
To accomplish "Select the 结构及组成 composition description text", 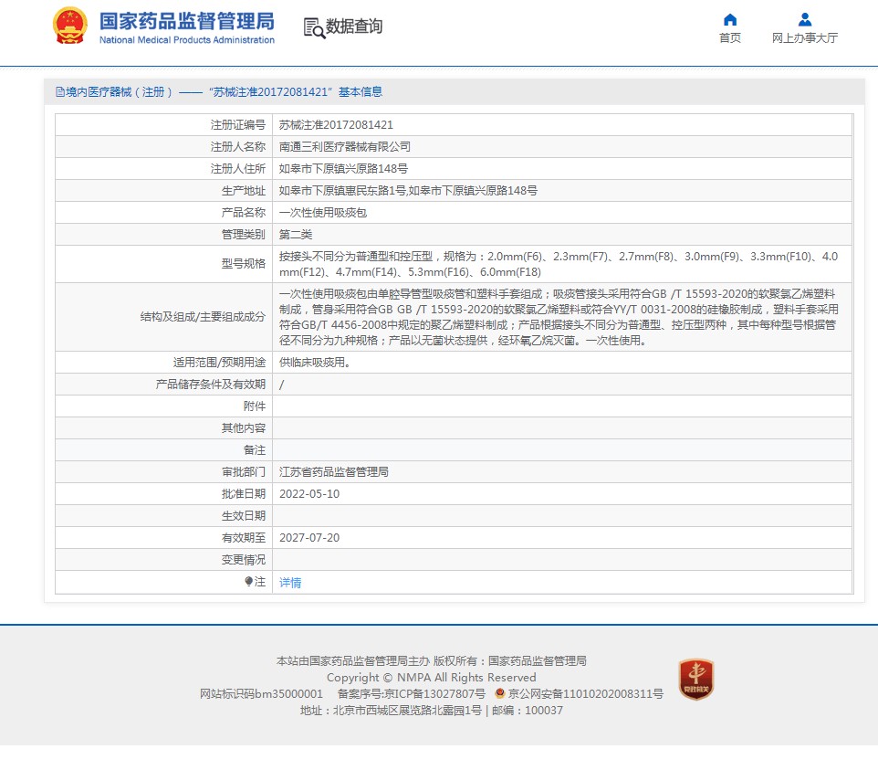I will pos(559,317).
